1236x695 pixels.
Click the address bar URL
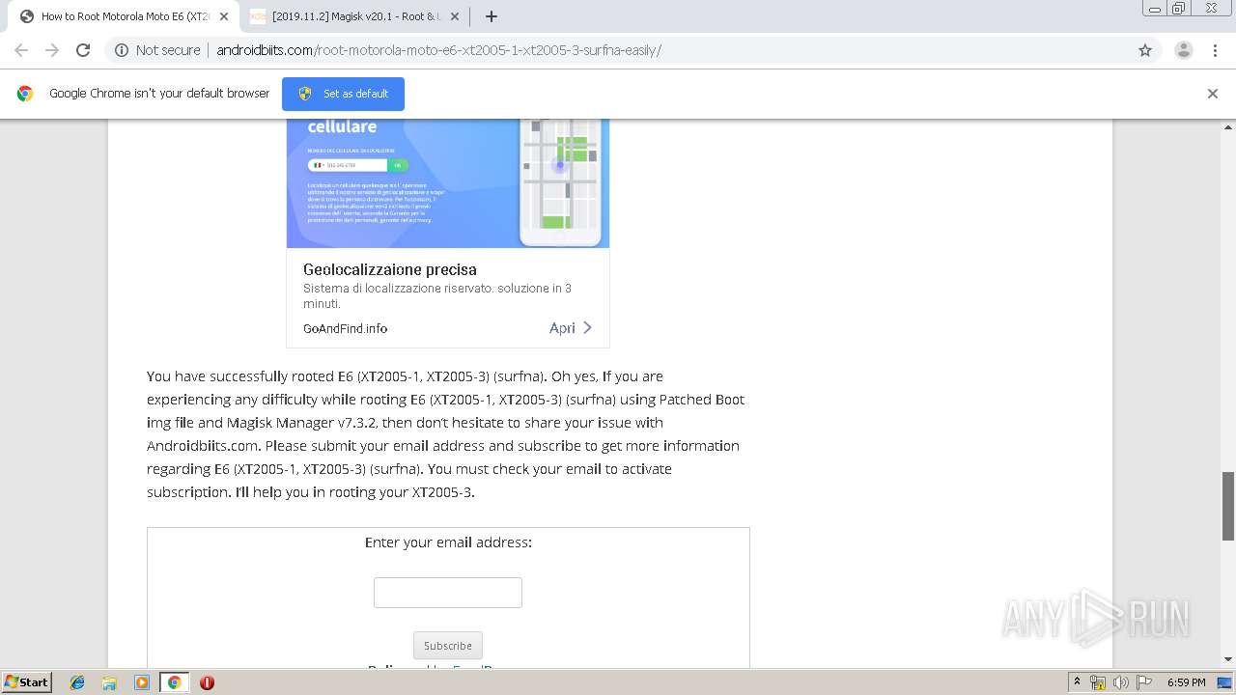point(438,50)
